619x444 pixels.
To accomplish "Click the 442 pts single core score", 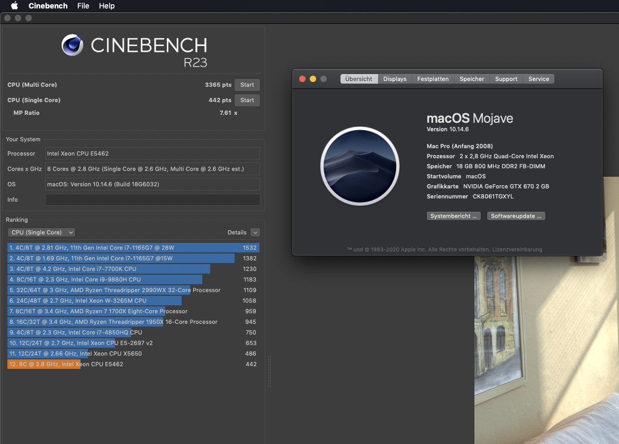I will point(220,100).
